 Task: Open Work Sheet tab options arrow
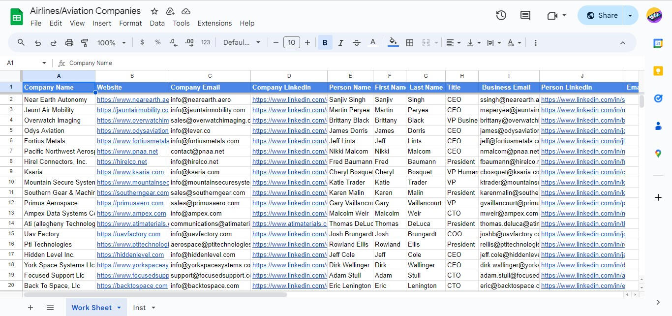(x=119, y=308)
